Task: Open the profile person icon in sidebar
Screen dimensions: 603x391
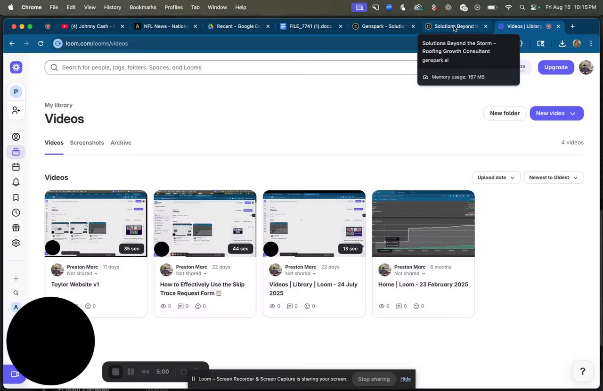Action: pos(16,137)
